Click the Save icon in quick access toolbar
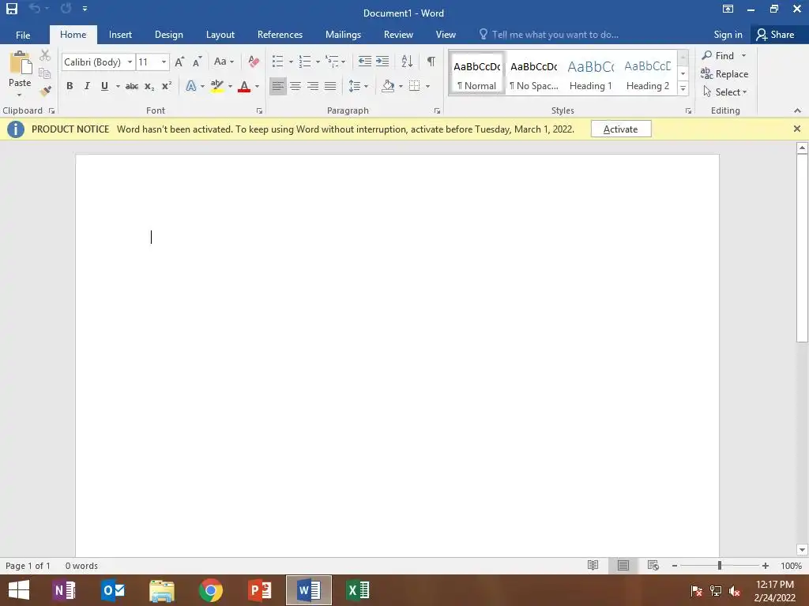This screenshot has height=606, width=809. click(11, 9)
